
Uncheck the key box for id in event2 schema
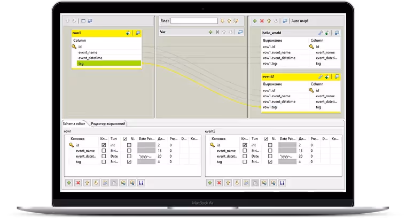245,145
